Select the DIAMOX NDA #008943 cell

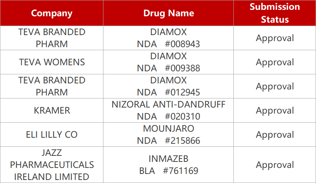(168, 38)
